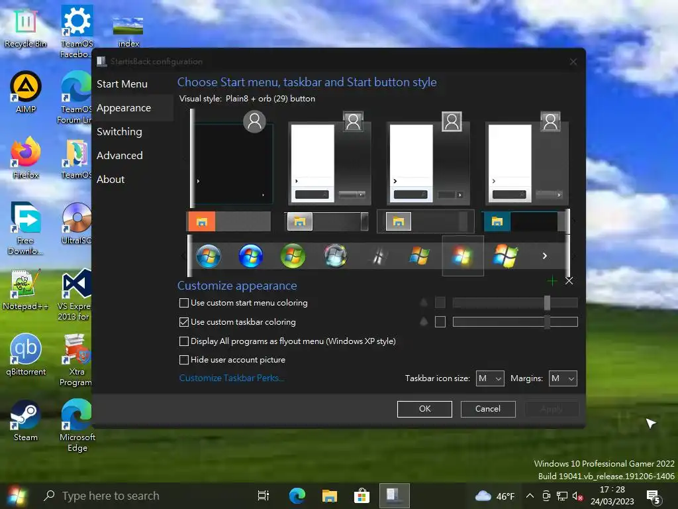Screen dimensions: 678x509
Task: Click the StartIsBack taskbar button
Action: [395, 496]
